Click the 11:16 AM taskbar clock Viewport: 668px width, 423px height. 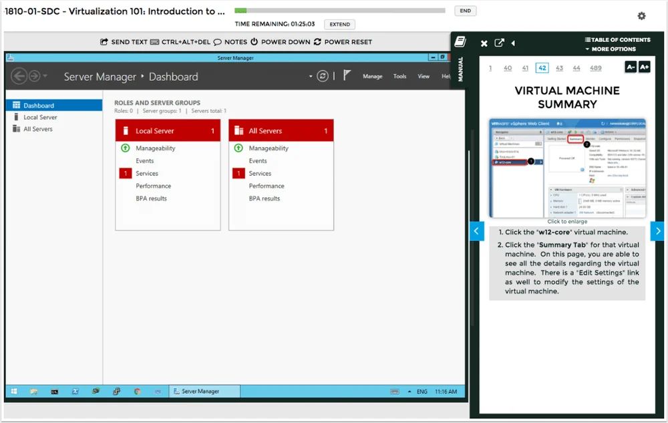coord(446,392)
